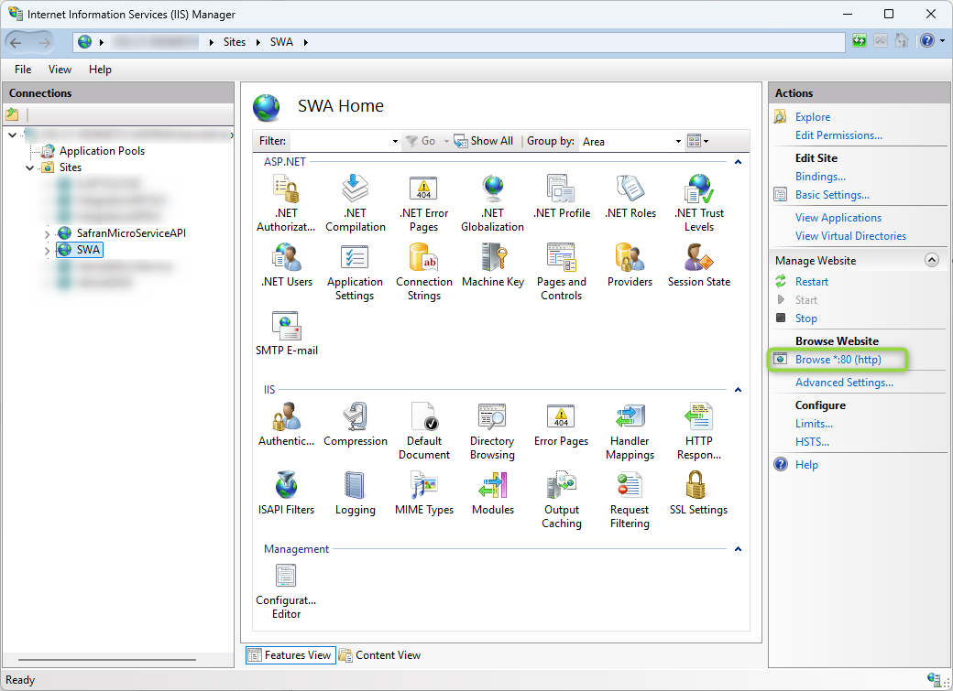Open .NET Profile feature
953x691 pixels.
[562, 197]
